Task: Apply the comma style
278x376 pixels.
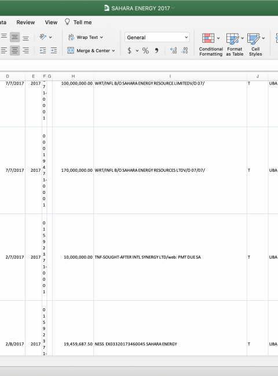Action: 156,50
